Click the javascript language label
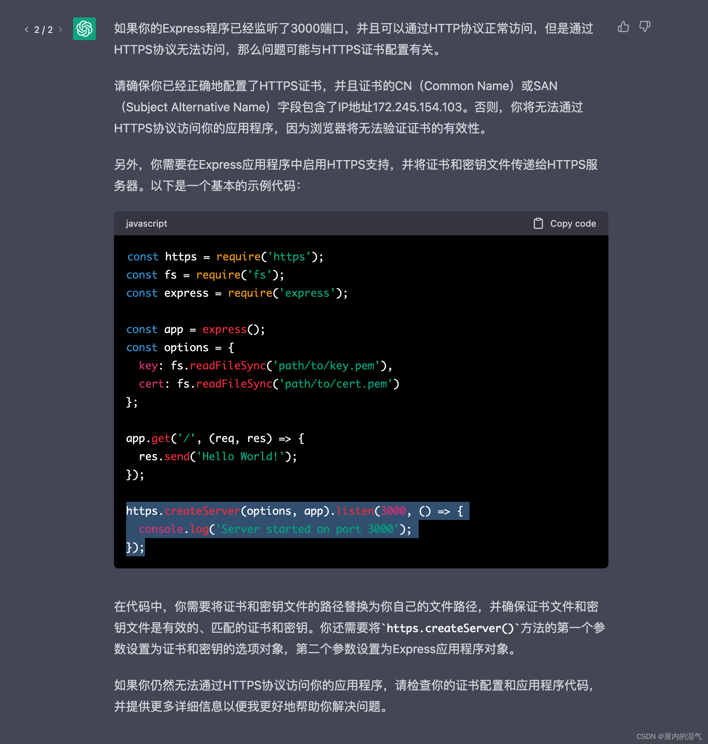The width and height of the screenshot is (708, 744). click(146, 223)
